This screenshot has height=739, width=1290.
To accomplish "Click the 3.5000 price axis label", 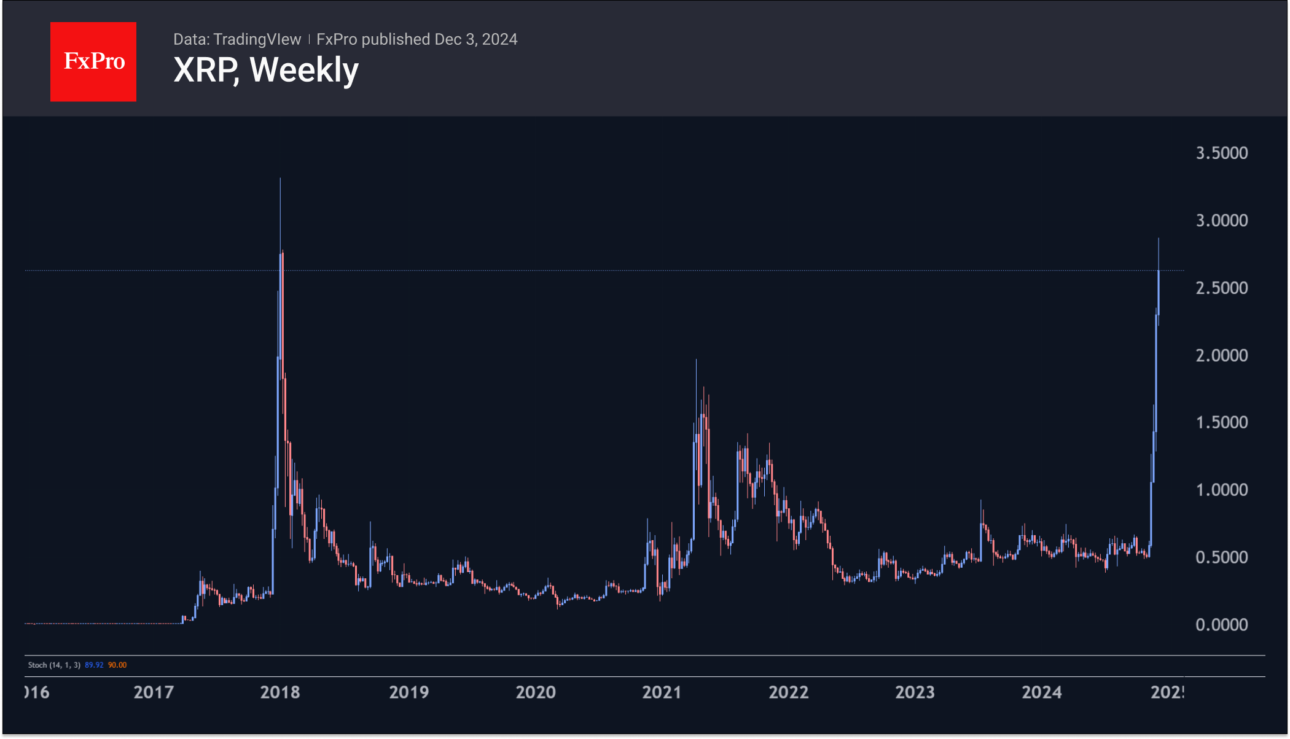I will pyautogui.click(x=1221, y=153).
